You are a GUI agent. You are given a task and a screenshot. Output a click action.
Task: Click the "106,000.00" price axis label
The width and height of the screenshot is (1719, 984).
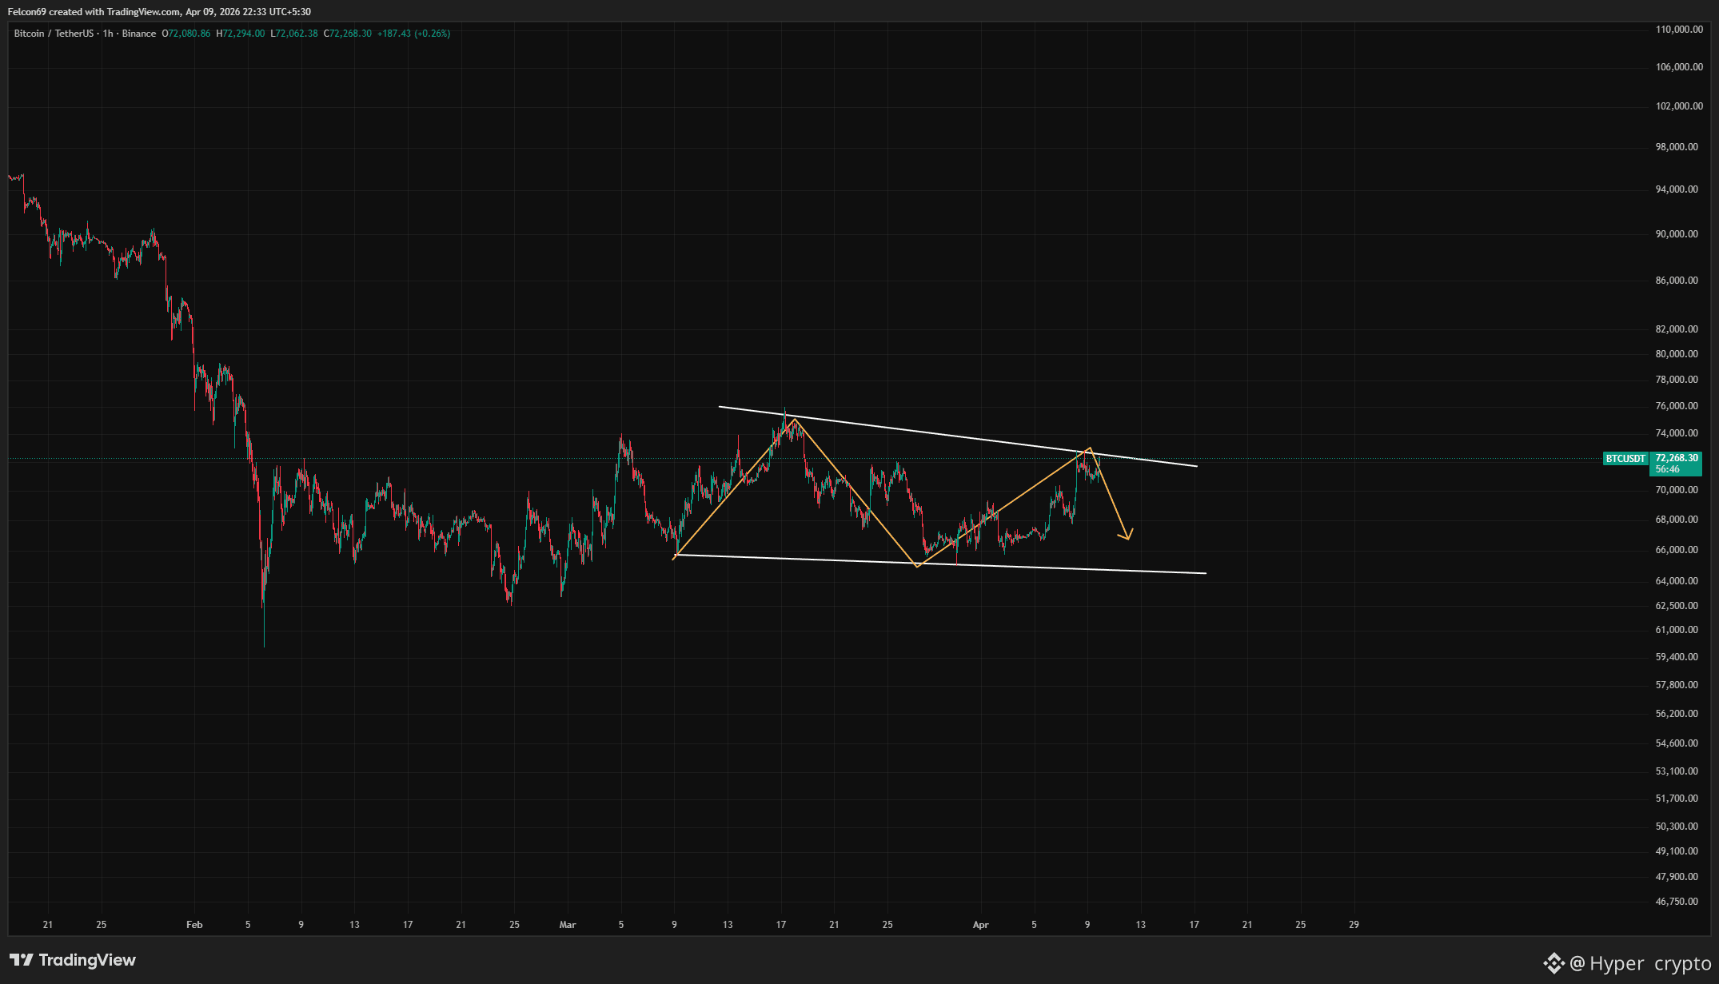pos(1679,67)
